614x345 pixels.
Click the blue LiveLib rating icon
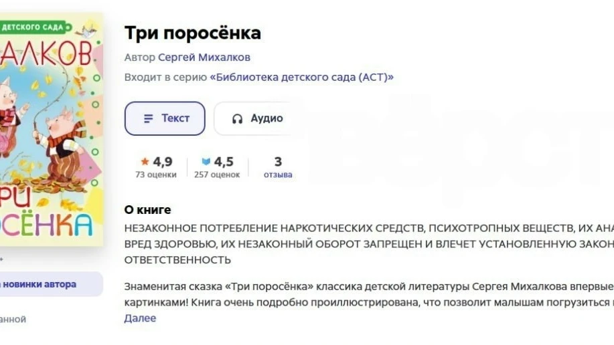click(206, 161)
